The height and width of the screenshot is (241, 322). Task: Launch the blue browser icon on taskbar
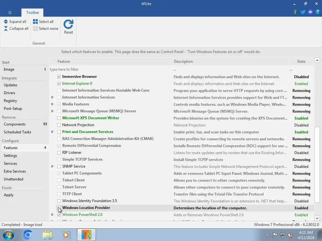click(28, 235)
